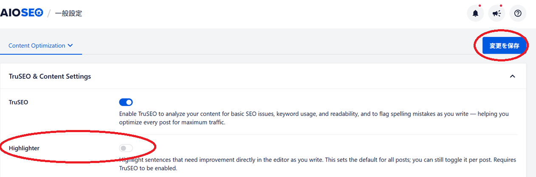The width and height of the screenshot is (536, 177).
Task: Click the red badge on the megaphone icon
Action: 501,6
